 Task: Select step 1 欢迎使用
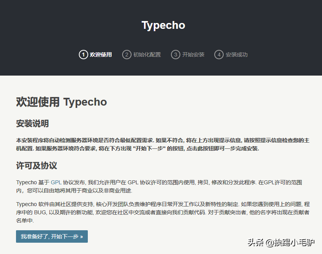point(95,55)
